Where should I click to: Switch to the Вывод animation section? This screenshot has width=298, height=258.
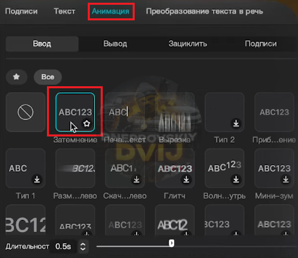115,43
